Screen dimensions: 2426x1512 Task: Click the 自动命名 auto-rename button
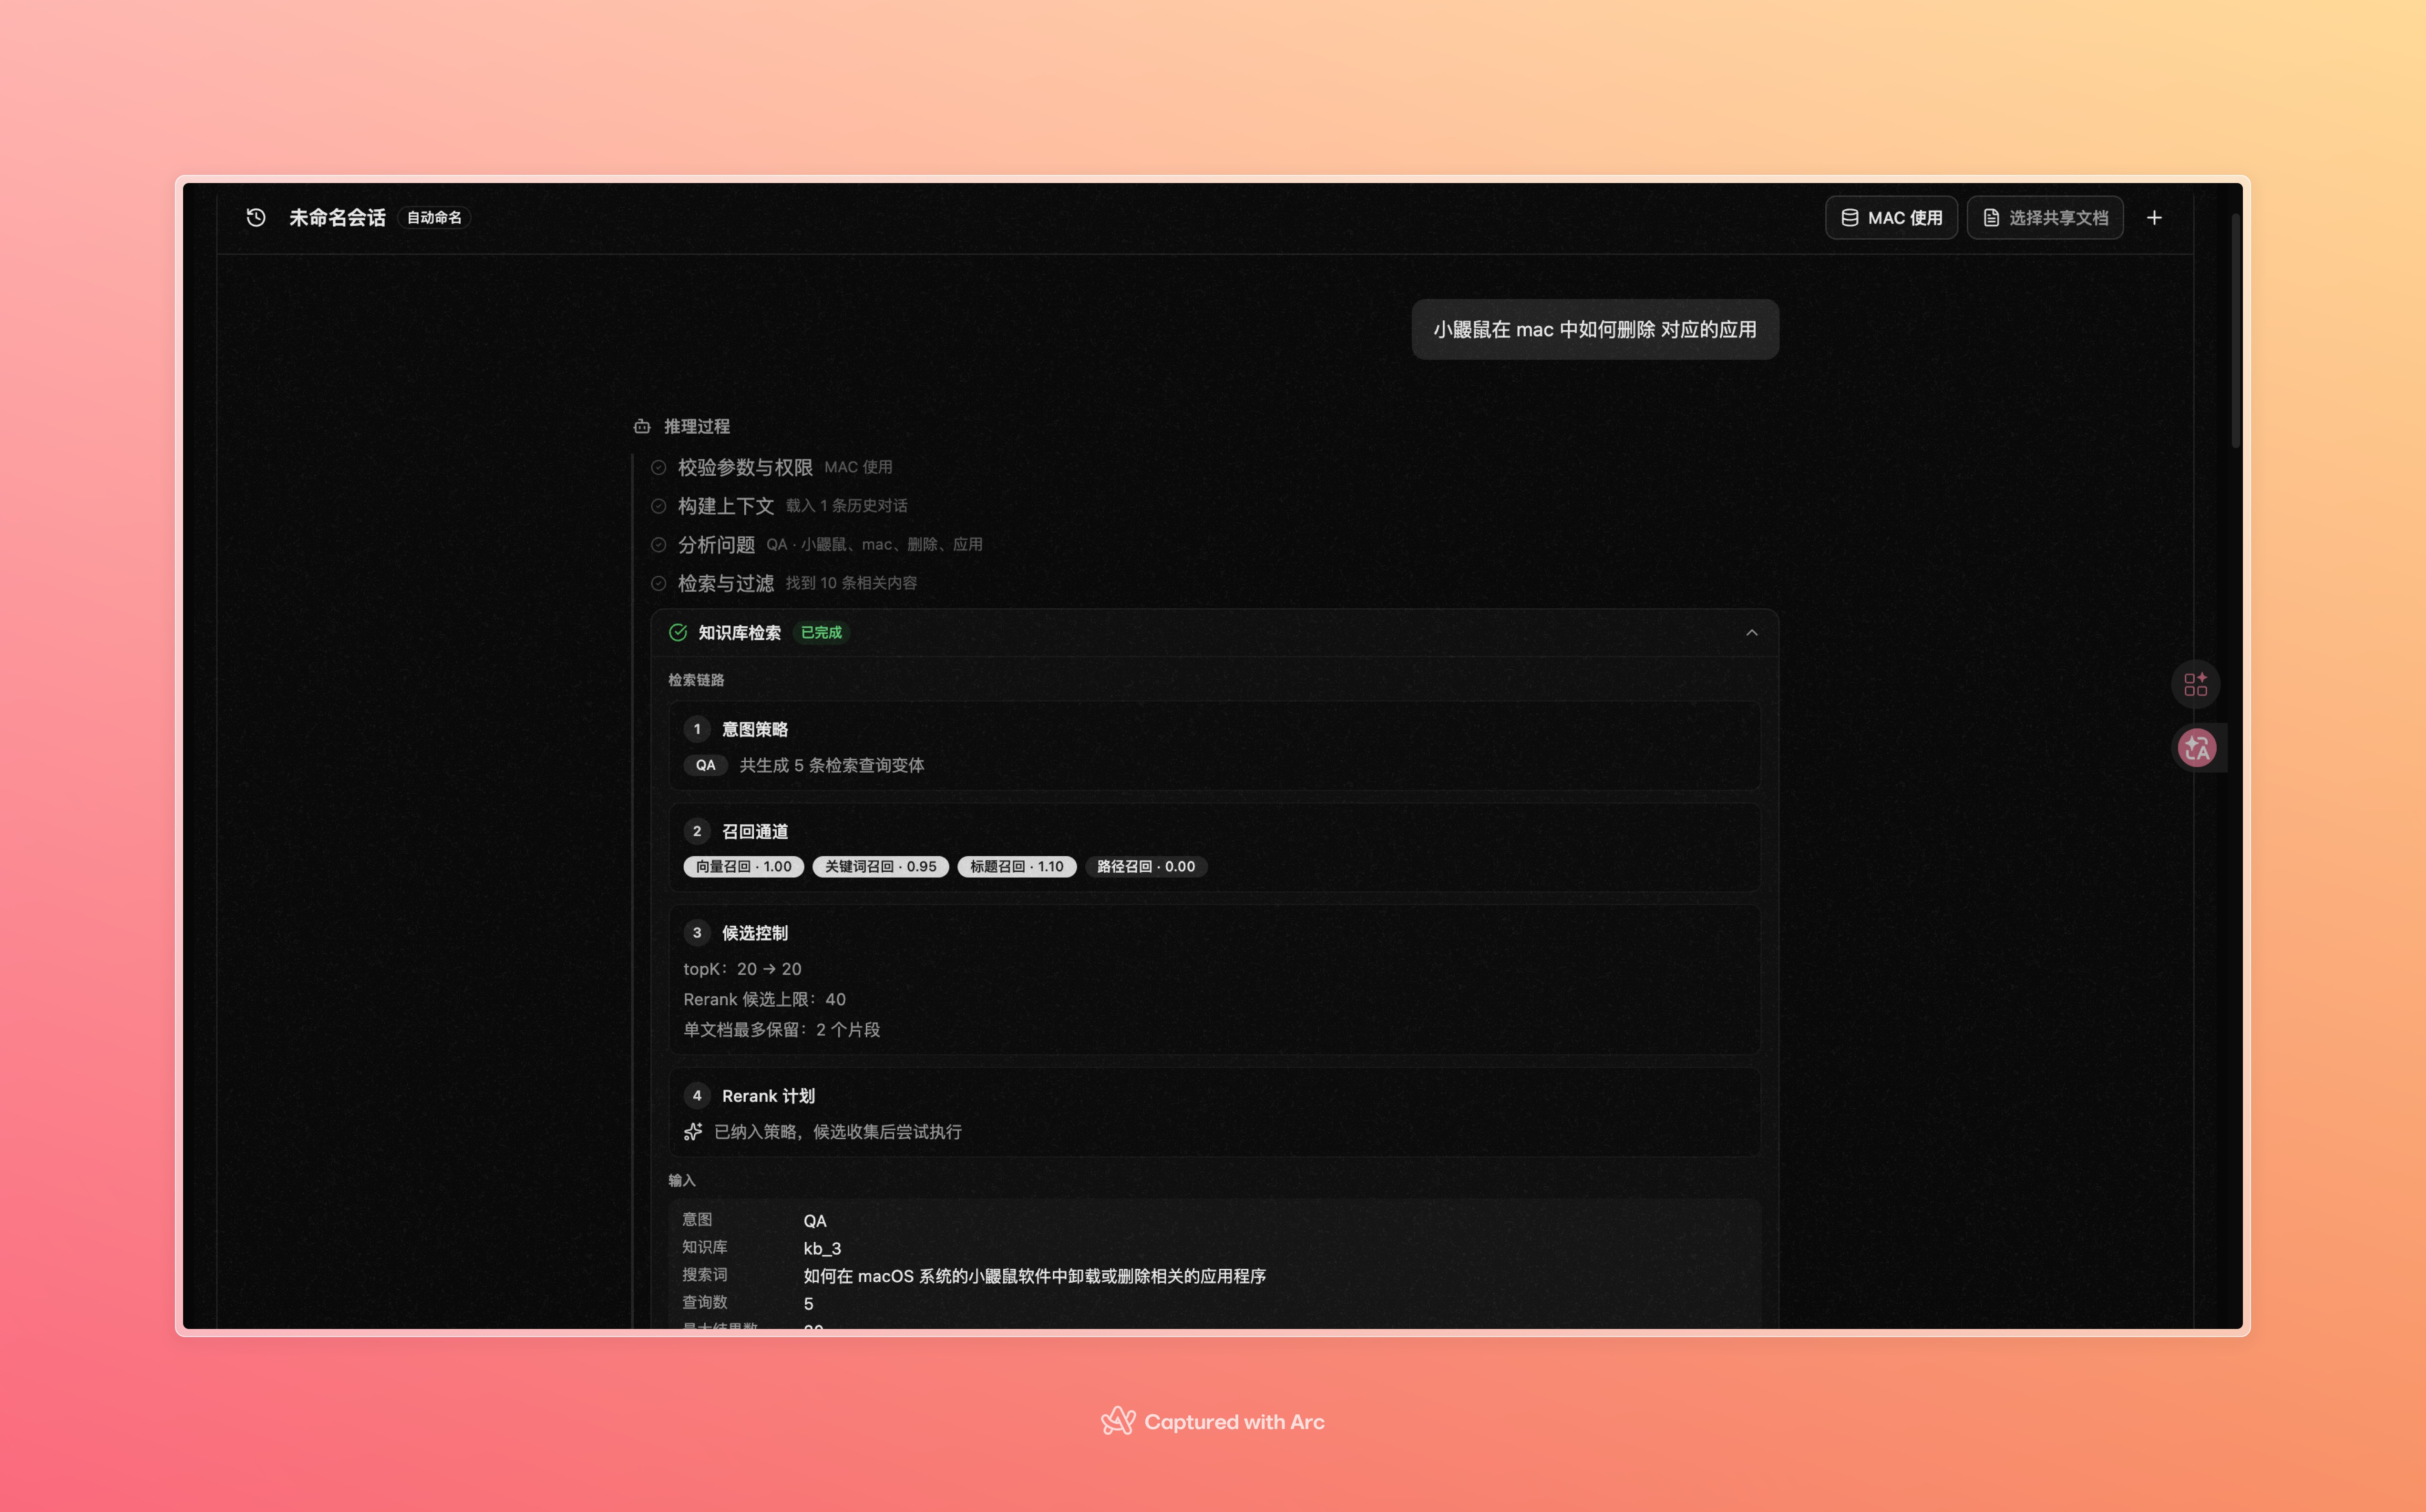[x=434, y=217]
